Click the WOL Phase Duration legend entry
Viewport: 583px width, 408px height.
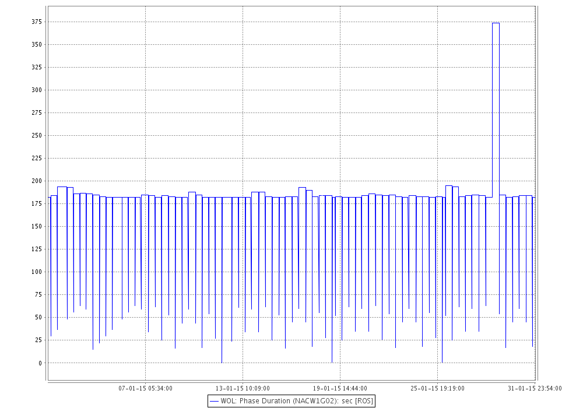pyautogui.click(x=291, y=401)
